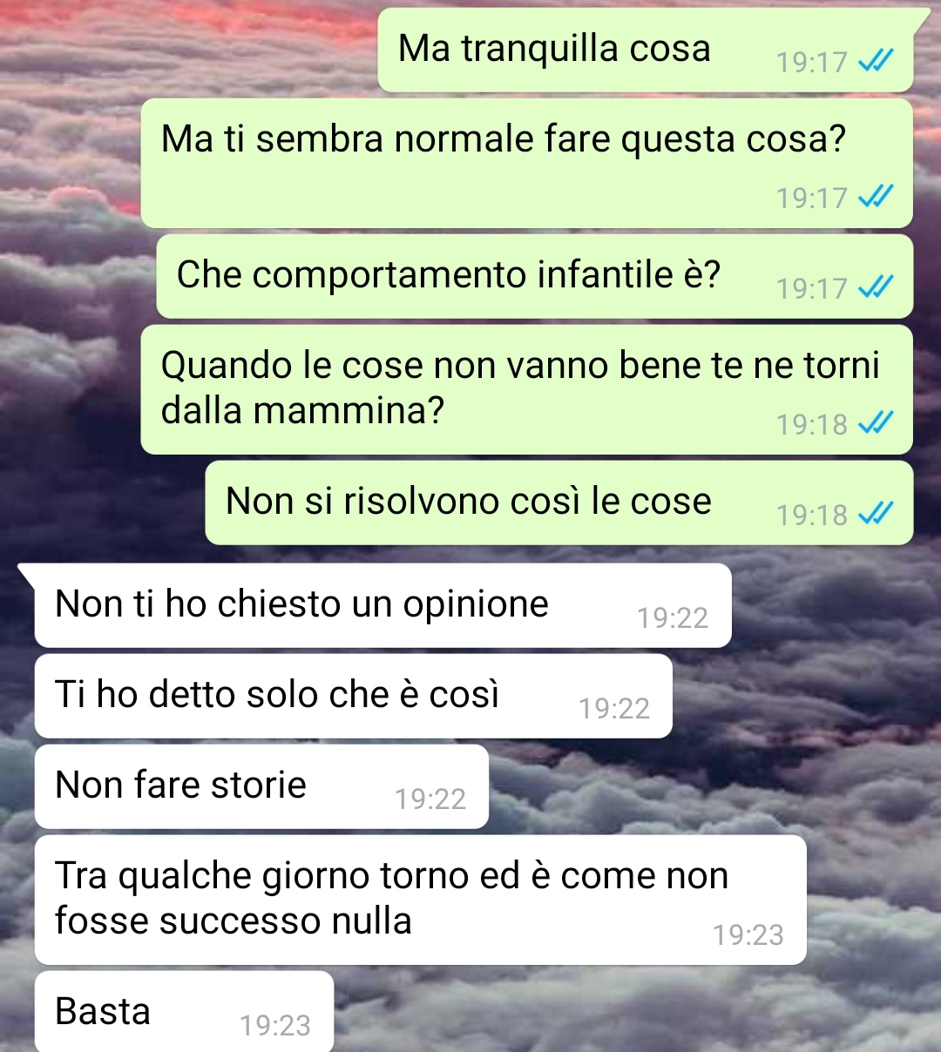Tap the "Quando le cose non vanno bene" message
Viewport: 941px width, 1052px height.
pyautogui.click(x=527, y=389)
